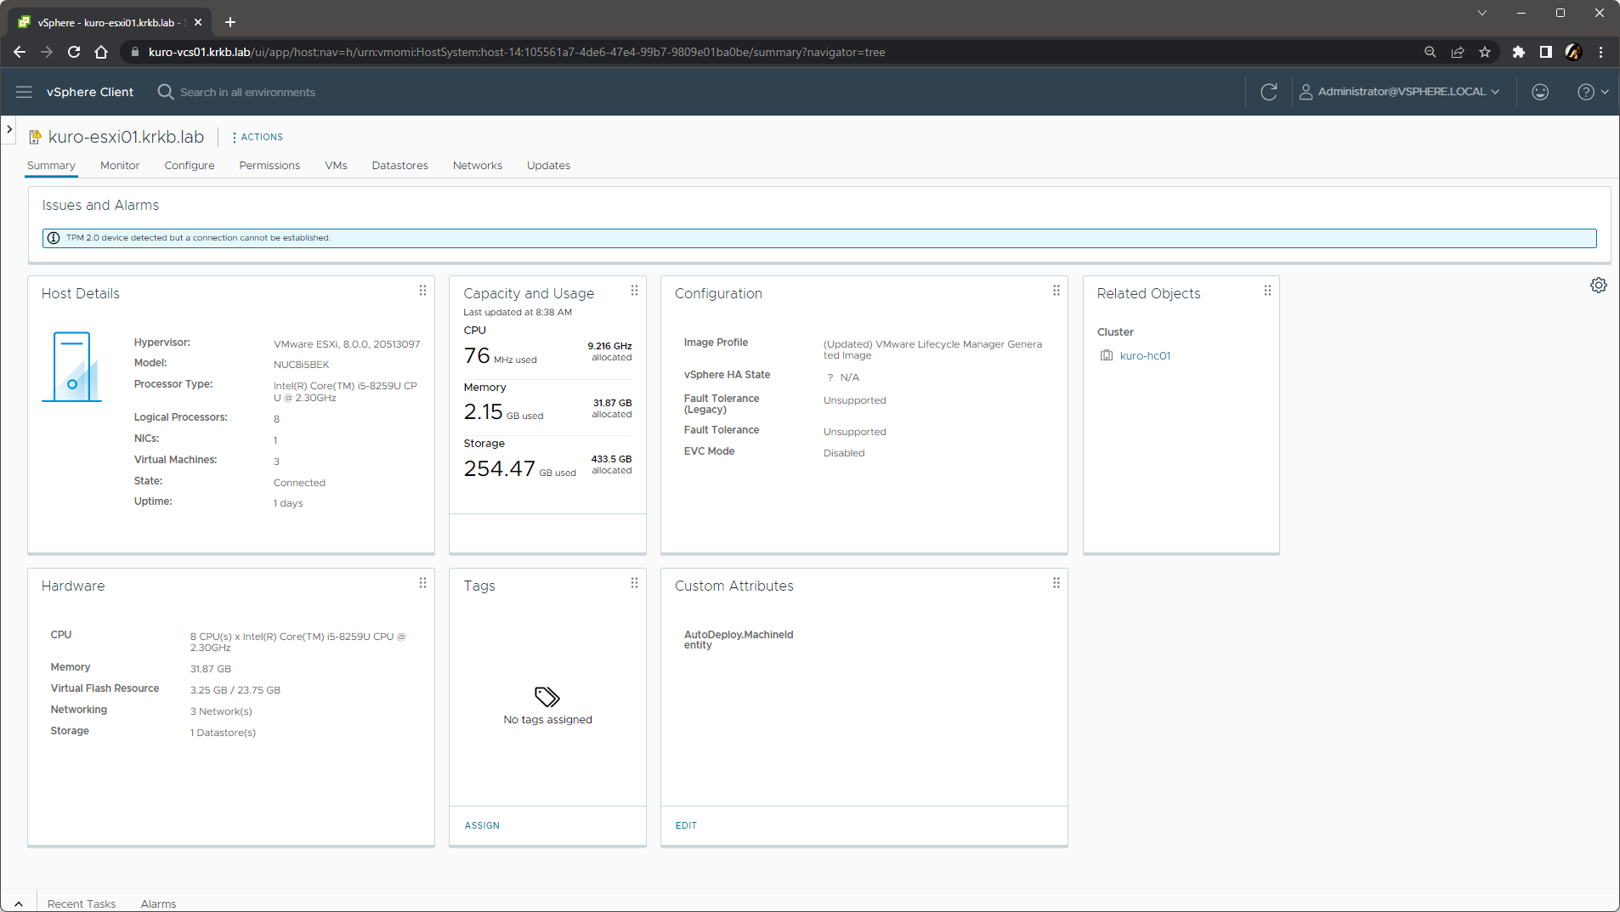Click the Configuration card handle icon

pyautogui.click(x=1056, y=291)
